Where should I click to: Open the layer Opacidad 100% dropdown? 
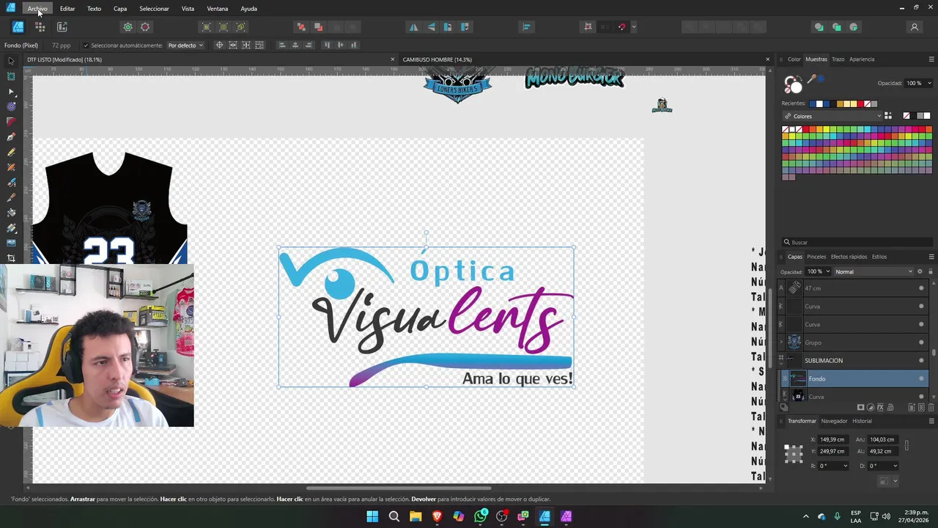pos(818,271)
